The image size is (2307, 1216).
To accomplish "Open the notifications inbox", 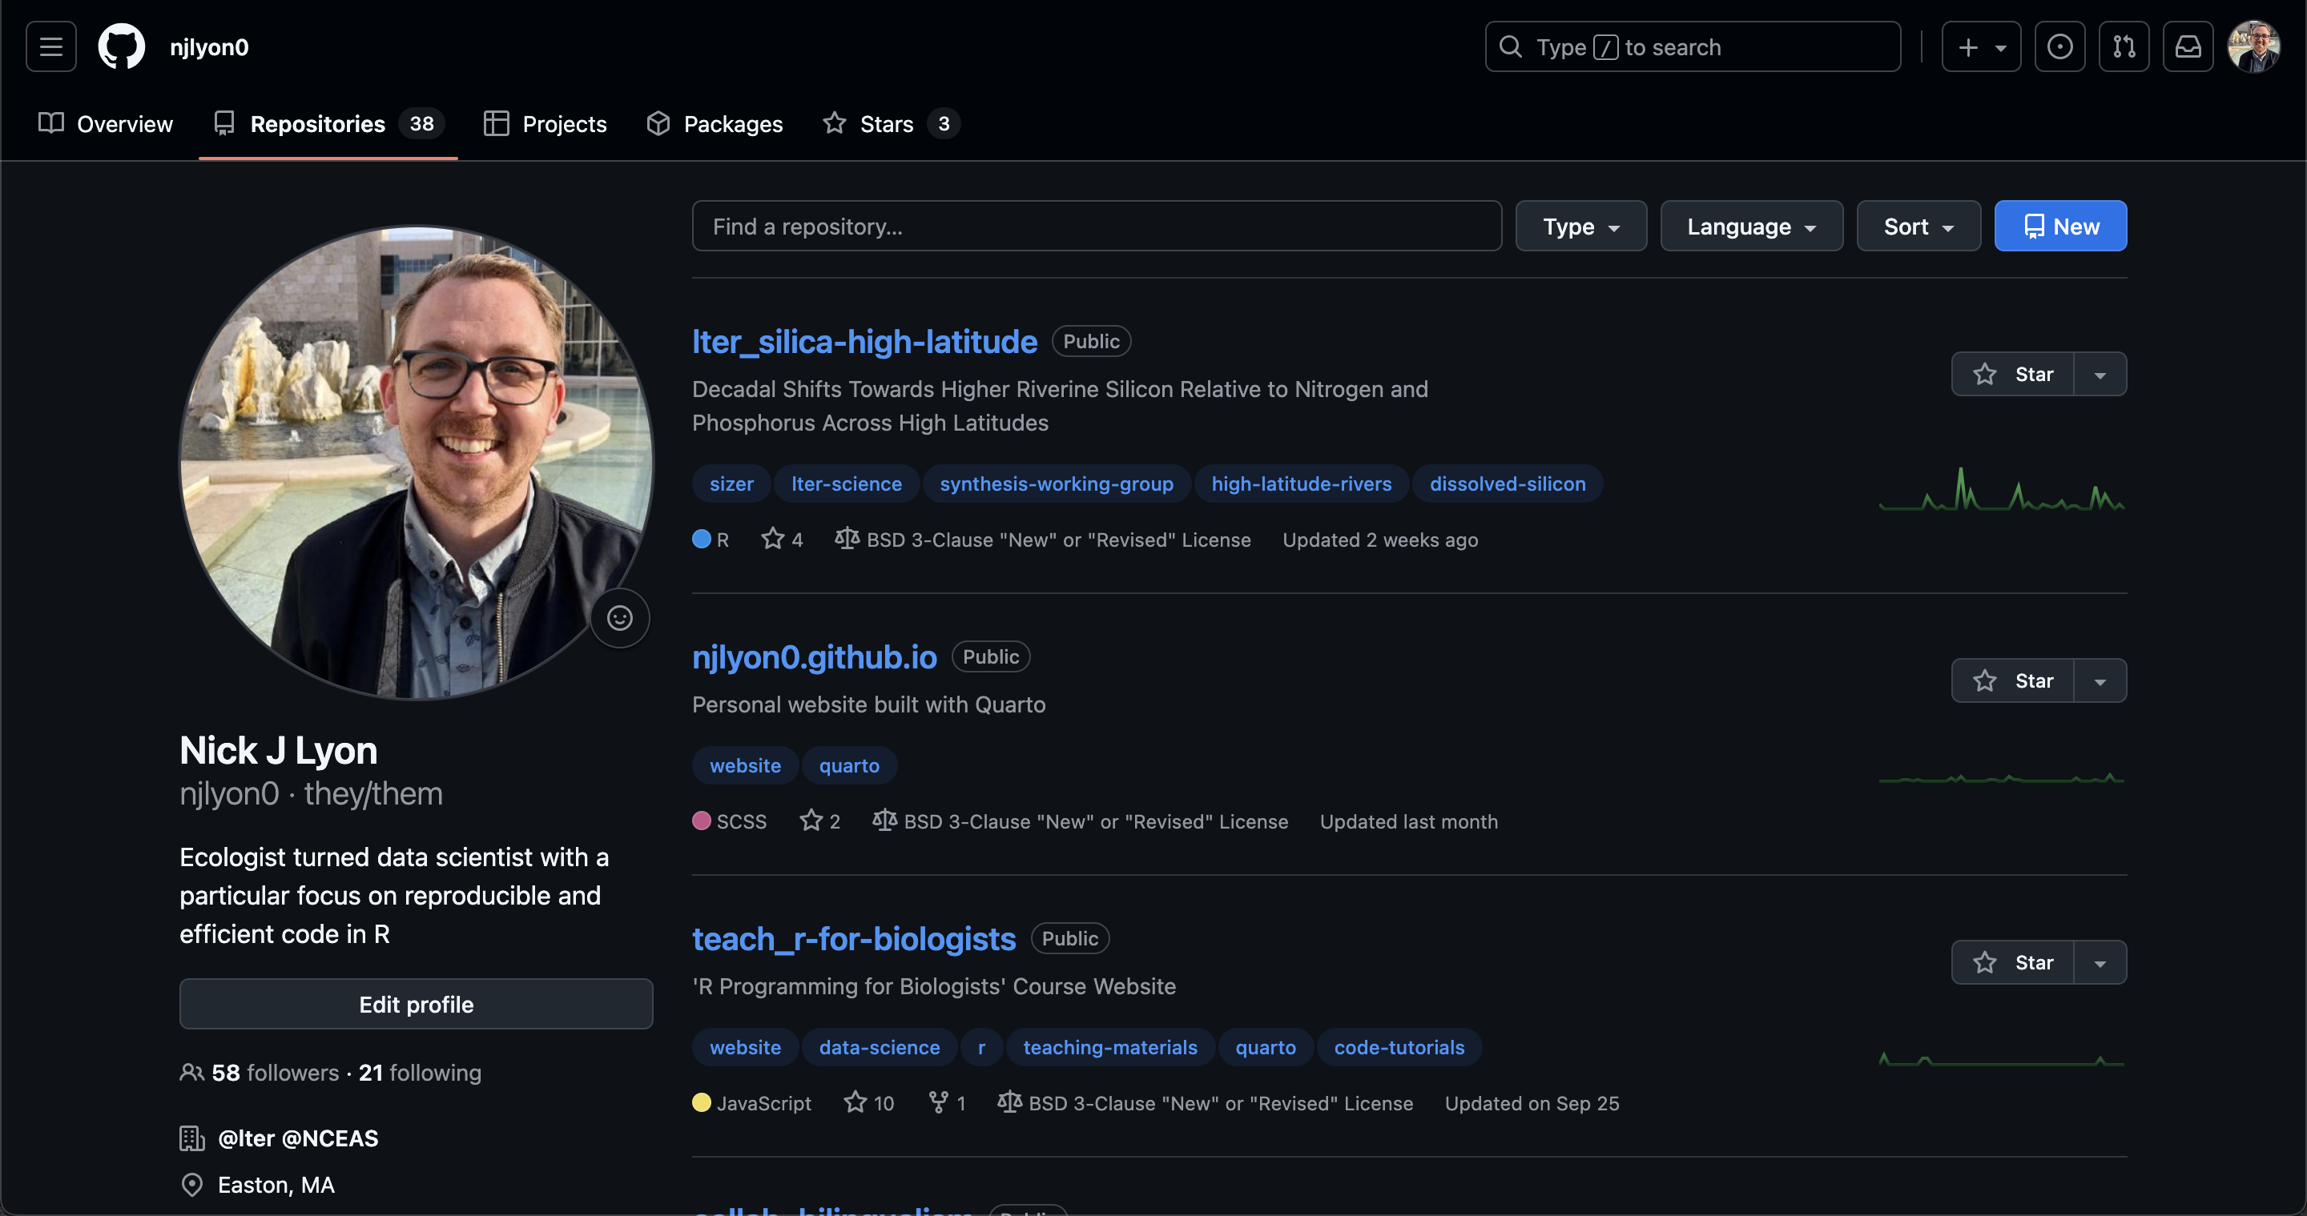I will tap(2188, 46).
